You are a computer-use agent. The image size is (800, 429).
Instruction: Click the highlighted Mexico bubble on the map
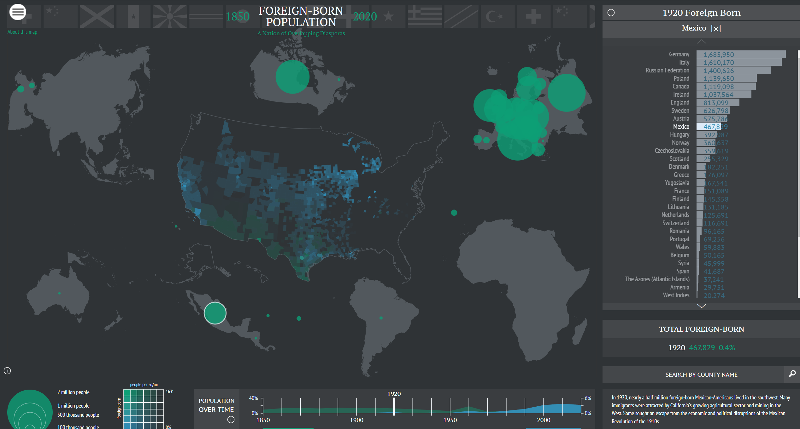tap(215, 313)
